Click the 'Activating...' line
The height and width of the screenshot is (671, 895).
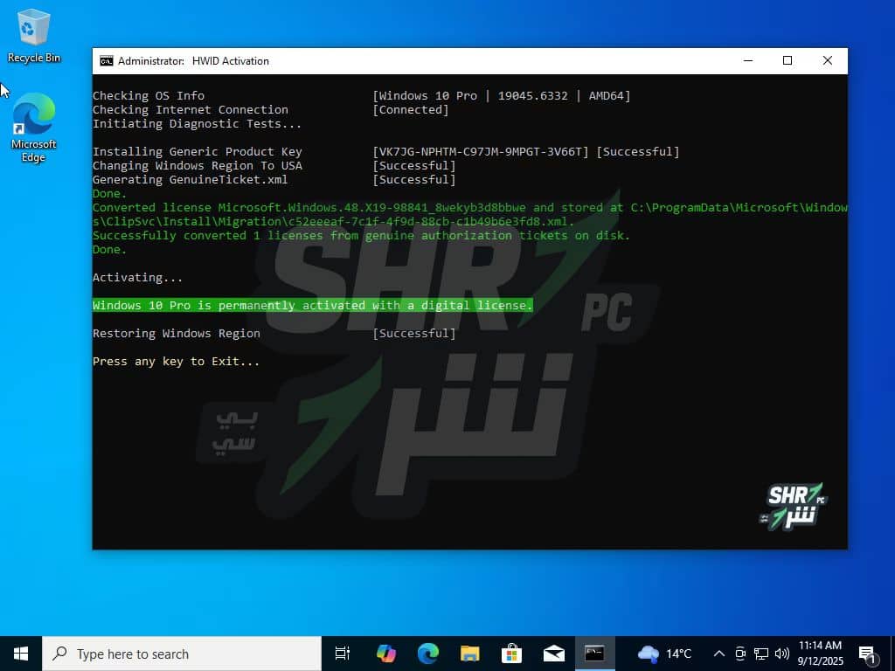137,278
